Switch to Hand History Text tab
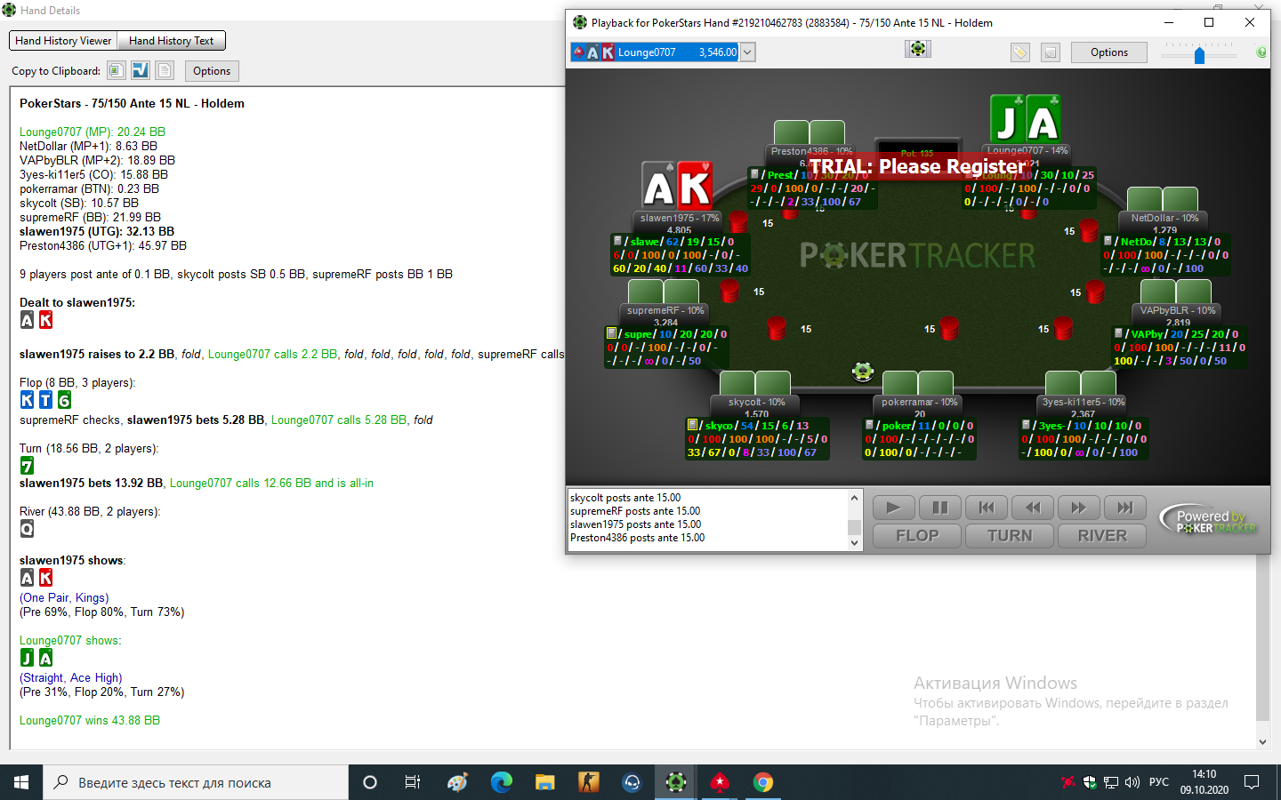 click(172, 41)
